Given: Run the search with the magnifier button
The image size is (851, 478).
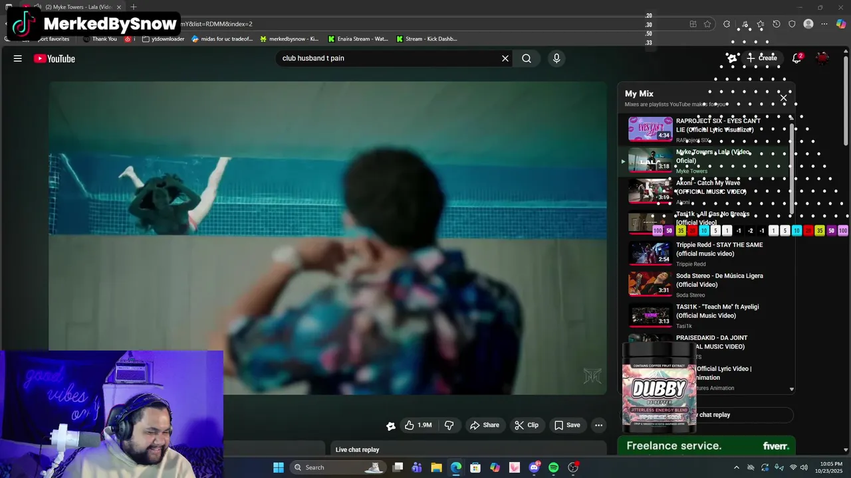Looking at the screenshot, I should [x=527, y=58].
